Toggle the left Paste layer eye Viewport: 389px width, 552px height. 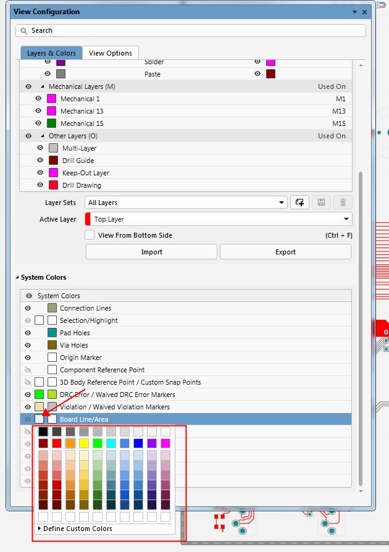click(x=48, y=74)
